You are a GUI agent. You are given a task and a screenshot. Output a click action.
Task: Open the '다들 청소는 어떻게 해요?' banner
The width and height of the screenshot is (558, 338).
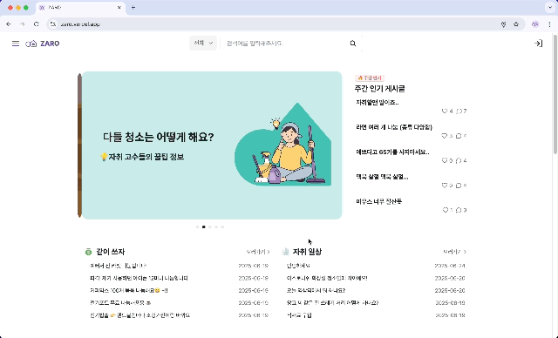pos(212,145)
